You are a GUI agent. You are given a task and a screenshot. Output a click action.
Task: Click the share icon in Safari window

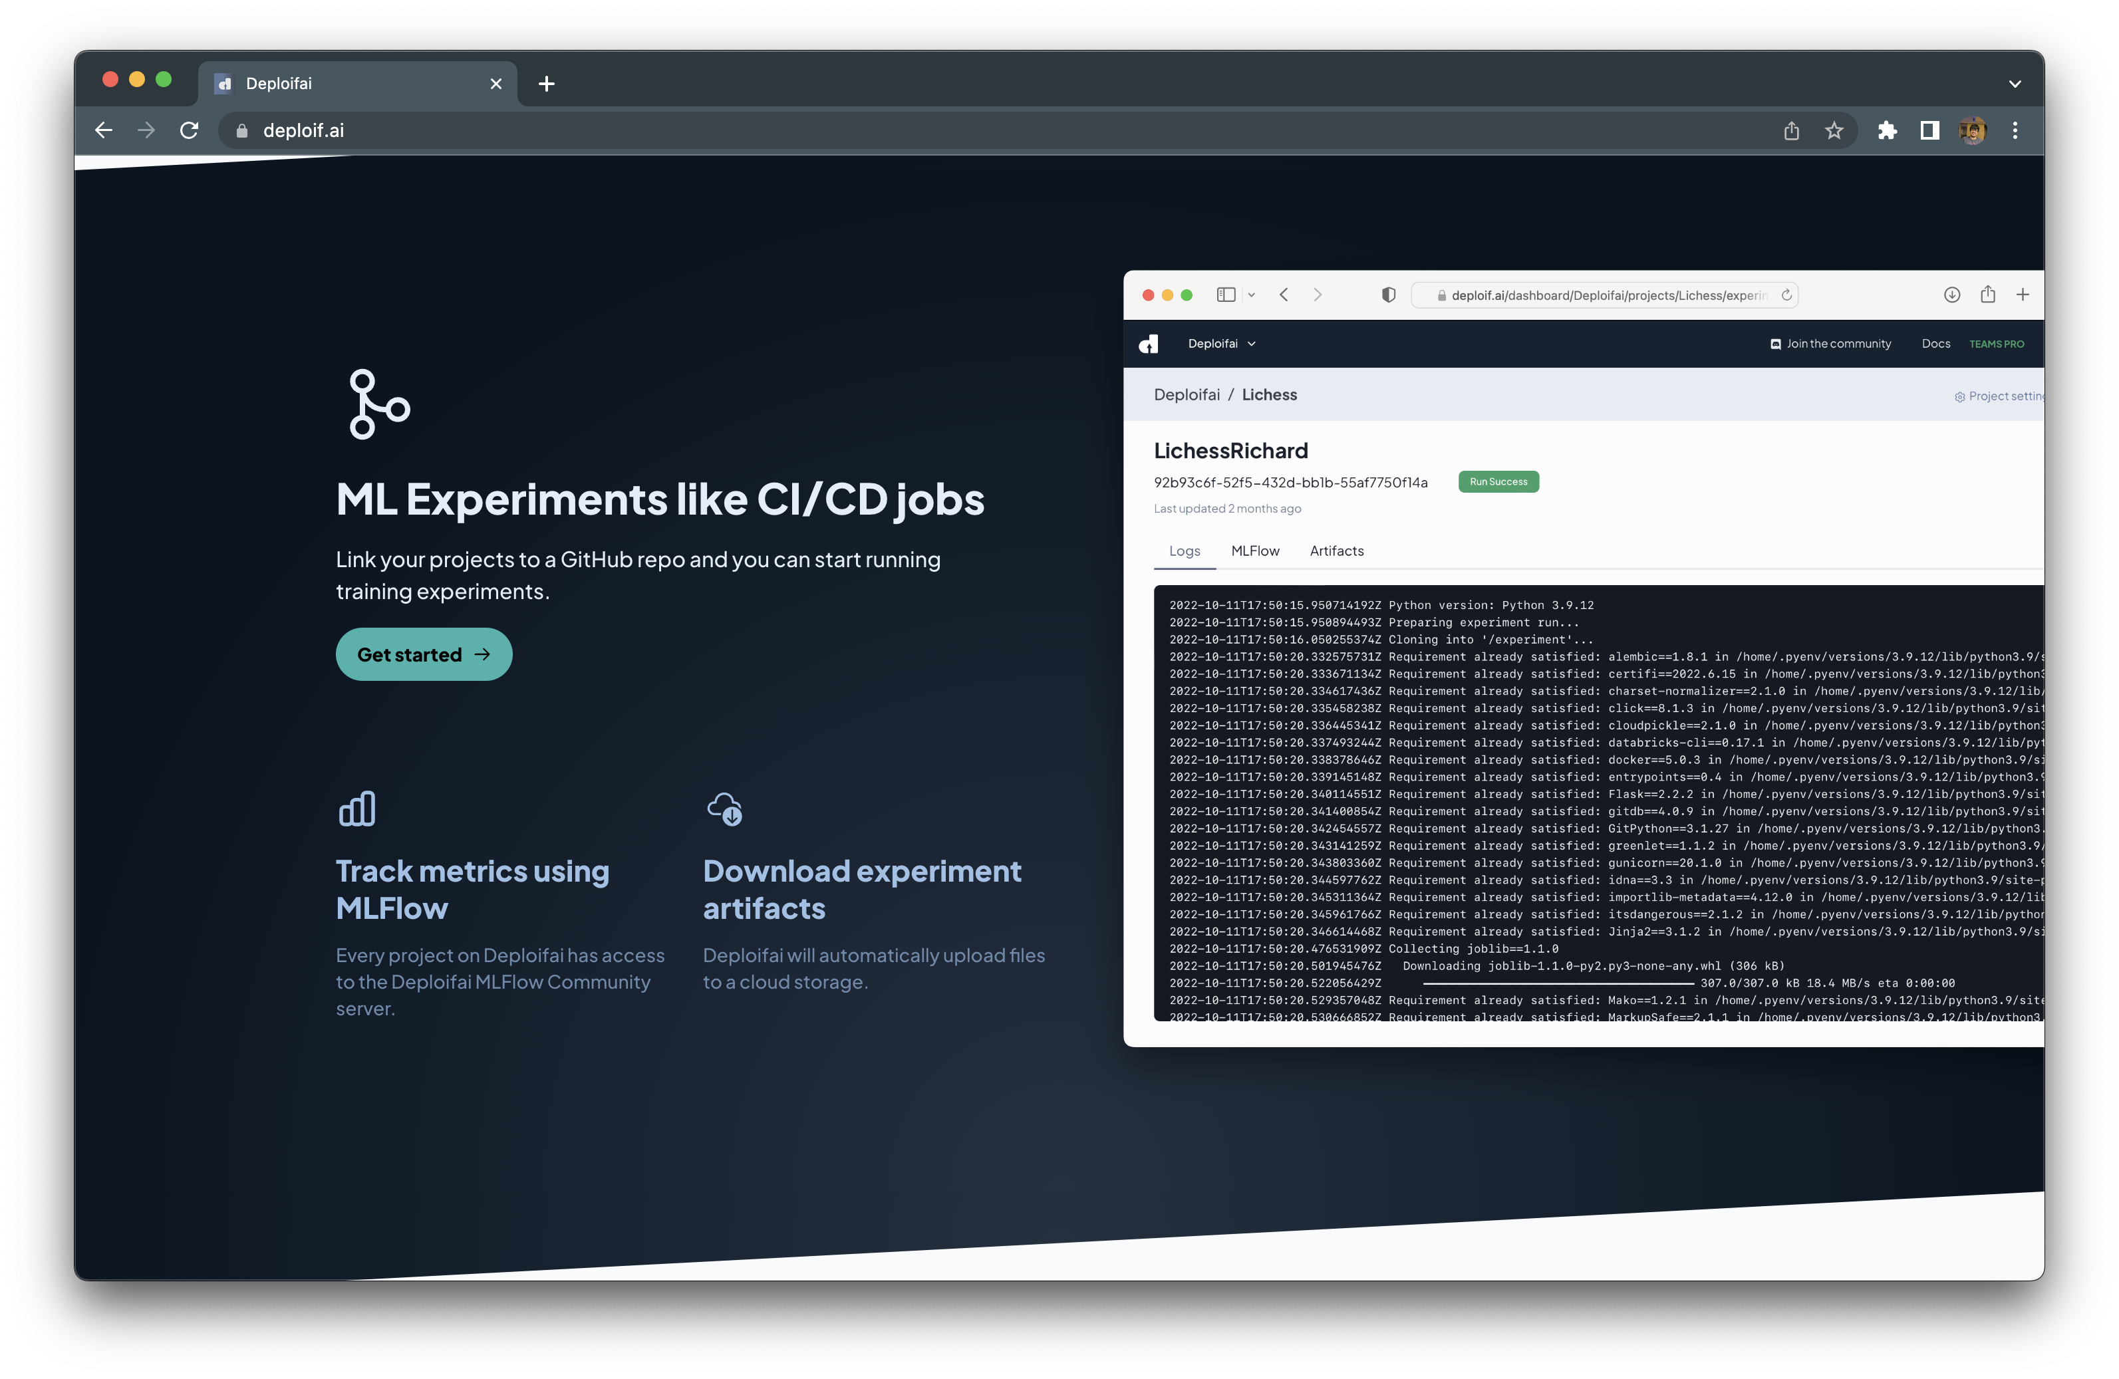(1988, 295)
